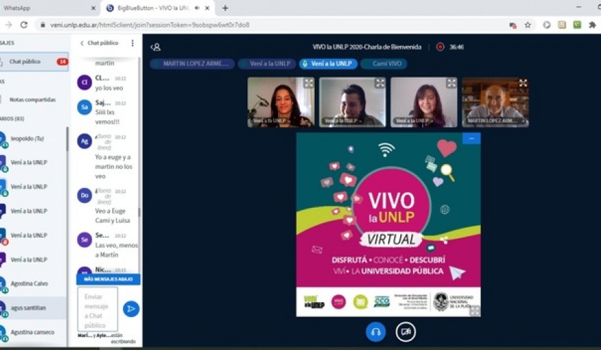
Task: Click the Sa avatar in chat
Action: point(84,107)
